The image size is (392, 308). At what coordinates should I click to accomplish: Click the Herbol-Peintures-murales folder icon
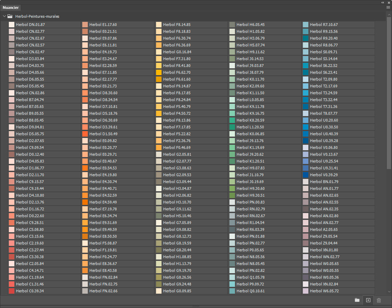click(x=10, y=16)
